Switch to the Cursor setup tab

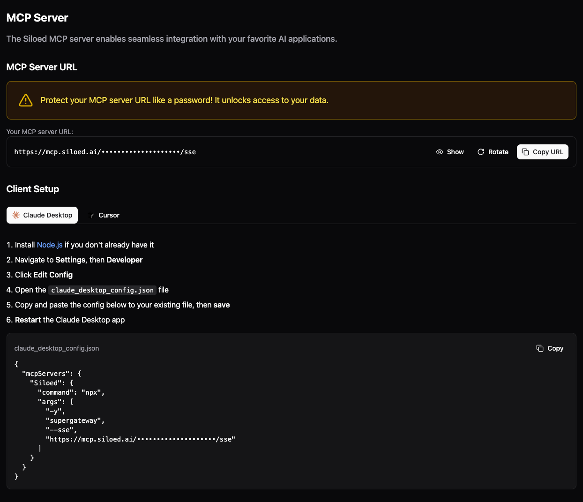tap(104, 215)
